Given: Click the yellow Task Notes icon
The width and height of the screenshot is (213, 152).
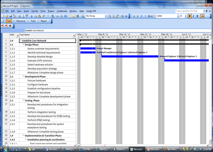Looking at the screenshot, I should tap(74, 16).
